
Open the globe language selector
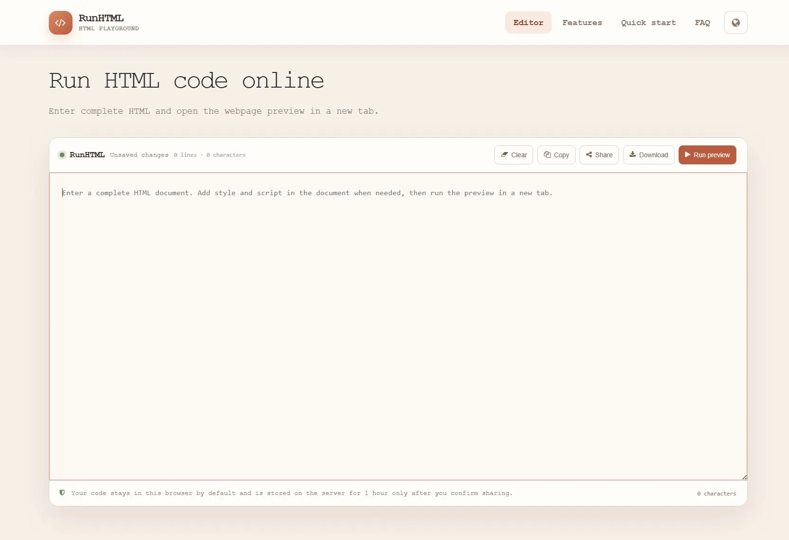click(x=735, y=23)
